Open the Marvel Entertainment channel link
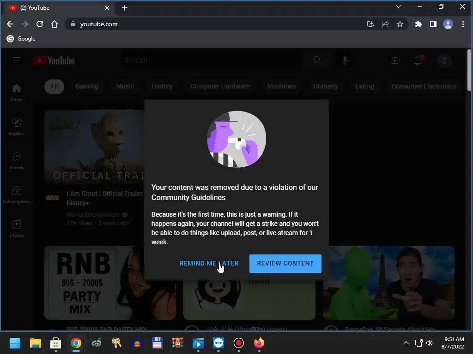This screenshot has width=473, height=354. coord(93,215)
